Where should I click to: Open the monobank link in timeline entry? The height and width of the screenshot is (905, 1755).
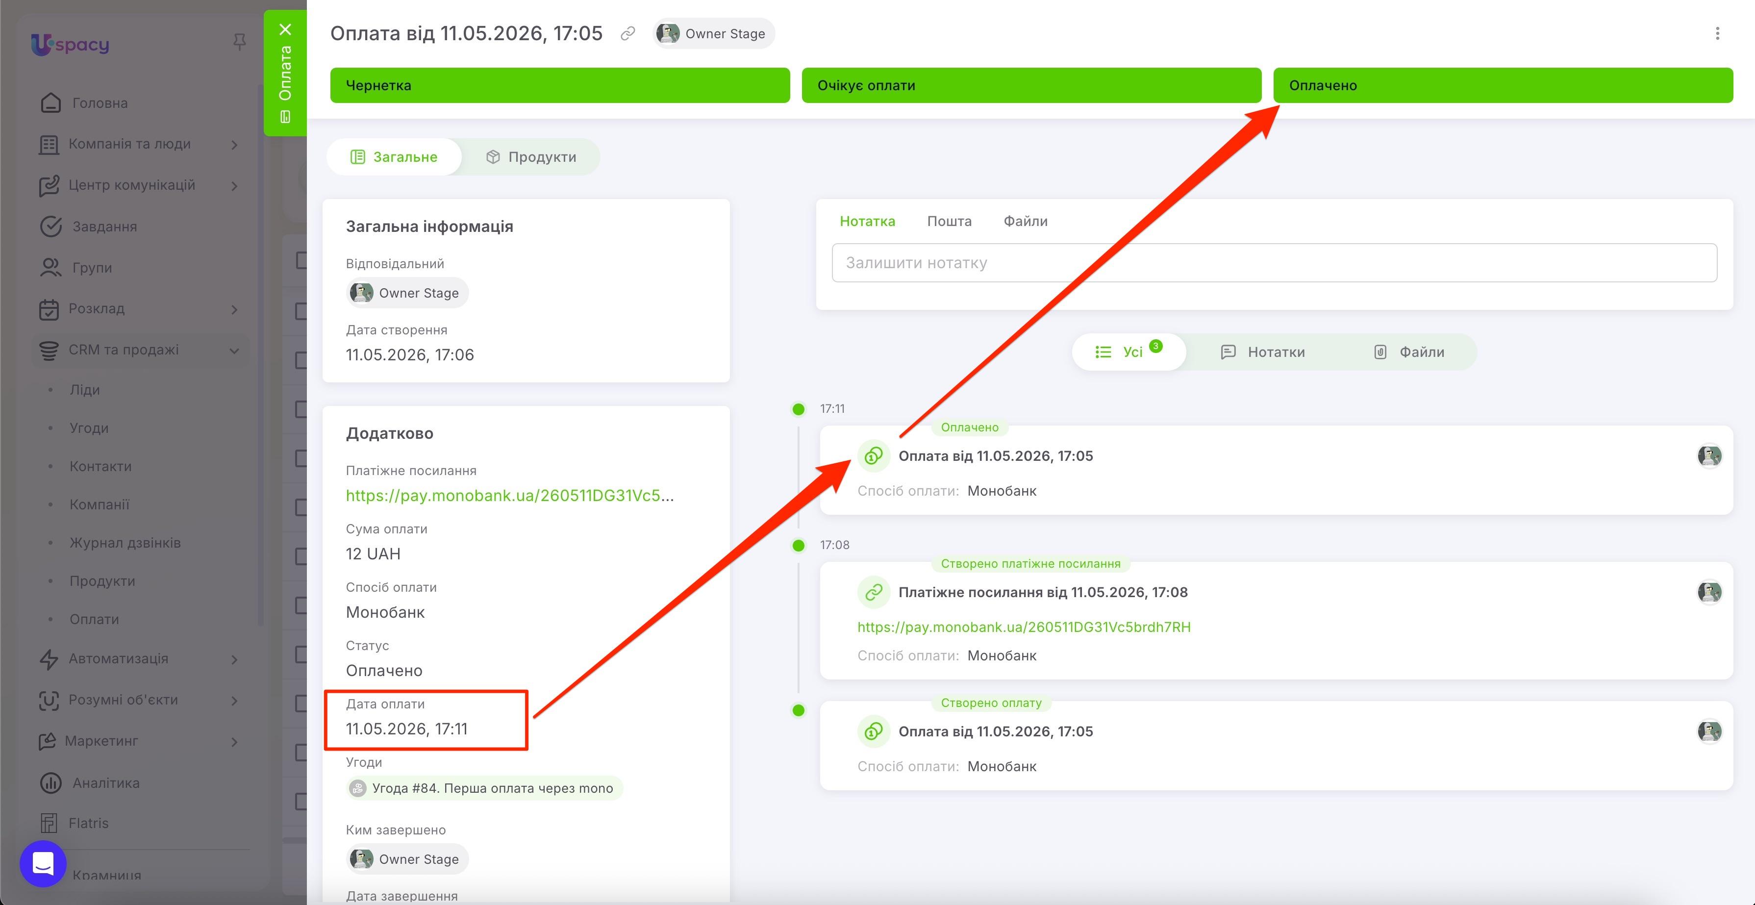(x=1024, y=627)
